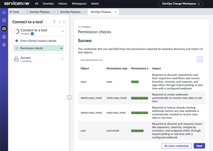
Task: Click the Impact column header
Action: pos(156,68)
